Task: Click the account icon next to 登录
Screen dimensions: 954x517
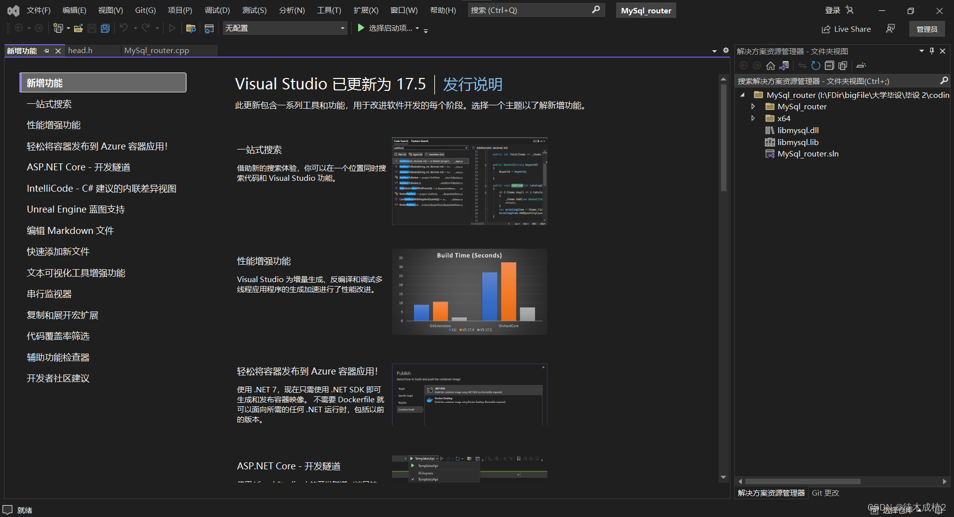Action: (x=850, y=10)
